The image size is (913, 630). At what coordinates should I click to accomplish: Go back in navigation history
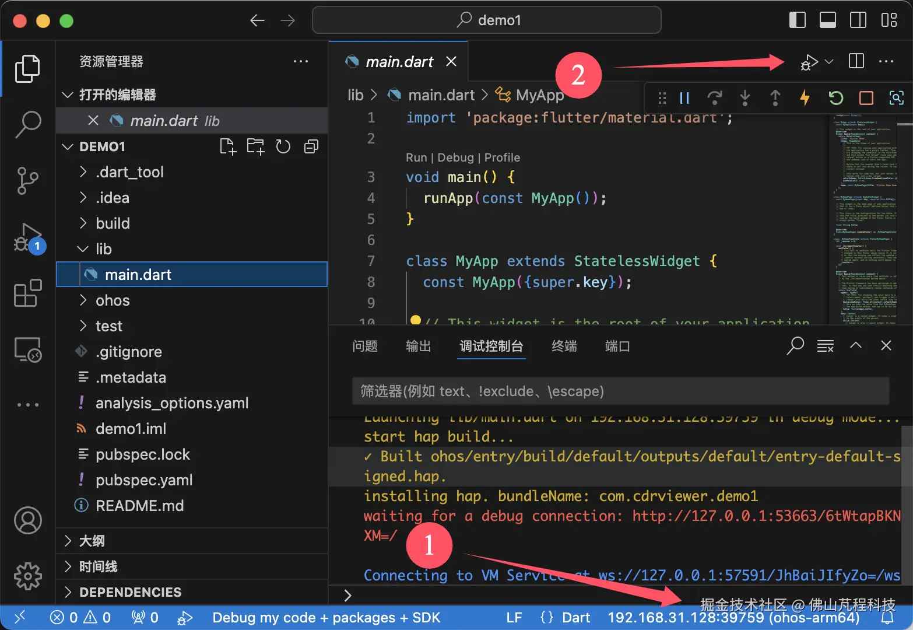point(257,21)
